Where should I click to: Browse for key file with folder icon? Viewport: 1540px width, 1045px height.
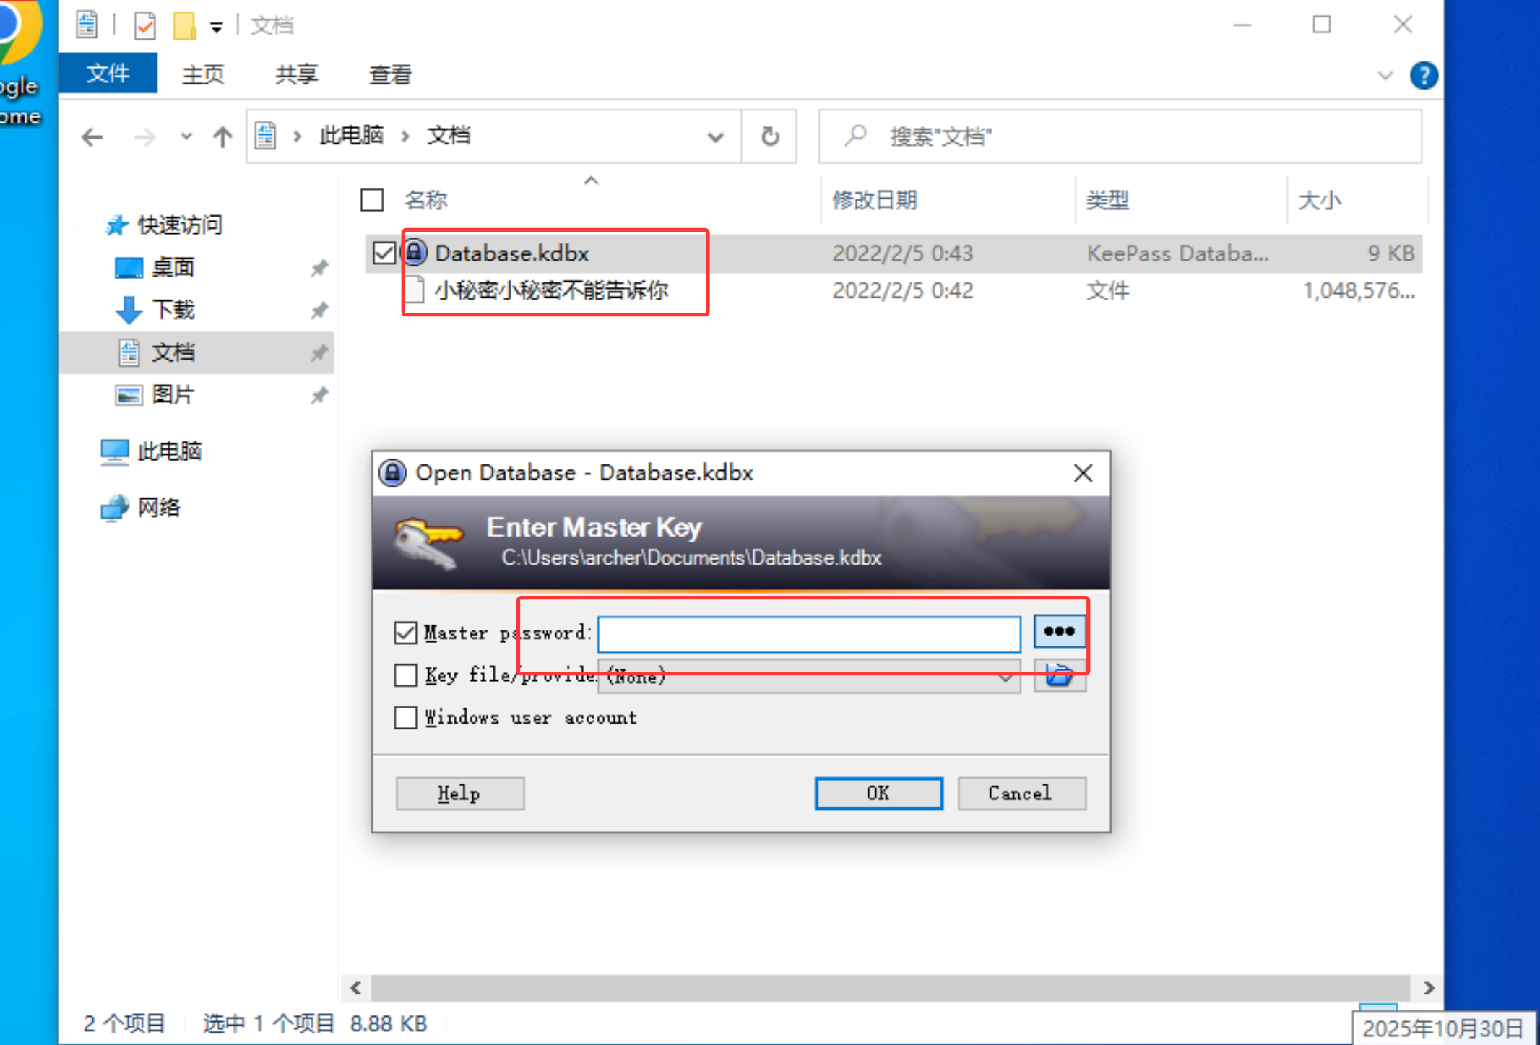(1059, 676)
